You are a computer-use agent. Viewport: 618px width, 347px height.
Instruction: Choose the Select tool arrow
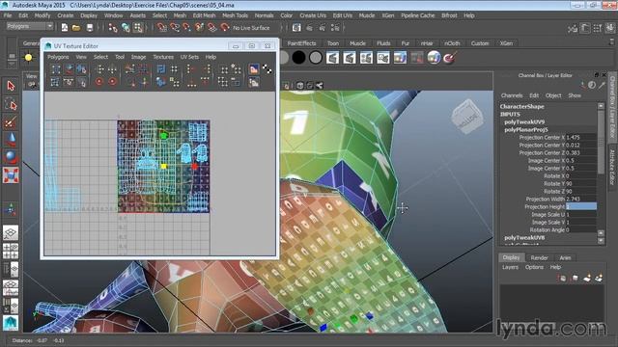(x=11, y=86)
